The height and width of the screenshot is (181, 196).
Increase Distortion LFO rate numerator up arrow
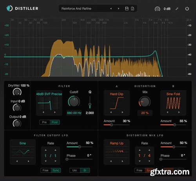click(140, 150)
